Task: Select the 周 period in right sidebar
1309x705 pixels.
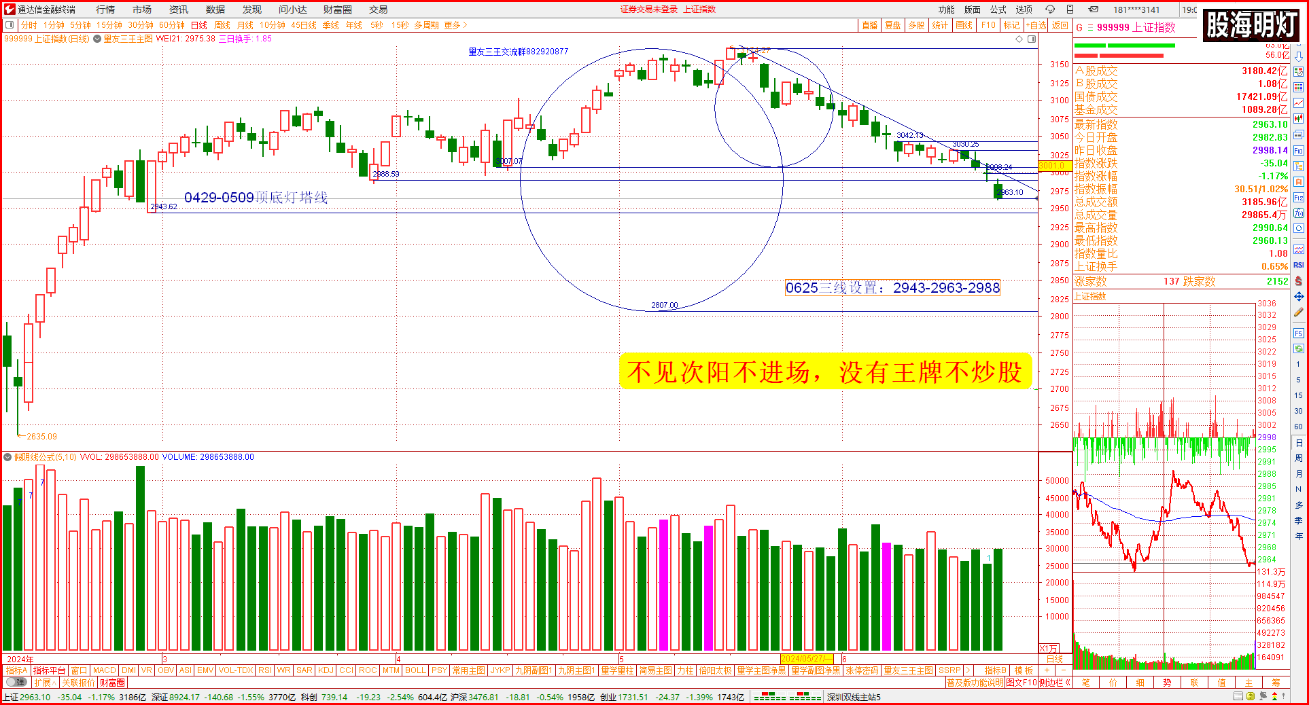Action: (x=1298, y=458)
